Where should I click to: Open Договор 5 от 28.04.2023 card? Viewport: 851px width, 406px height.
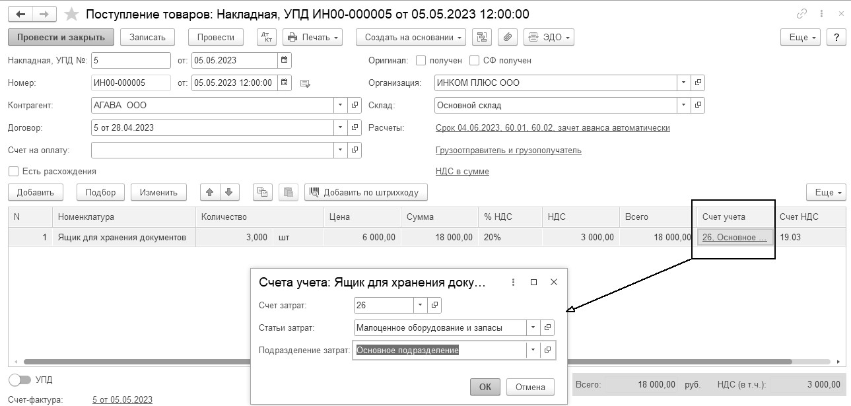tap(355, 127)
